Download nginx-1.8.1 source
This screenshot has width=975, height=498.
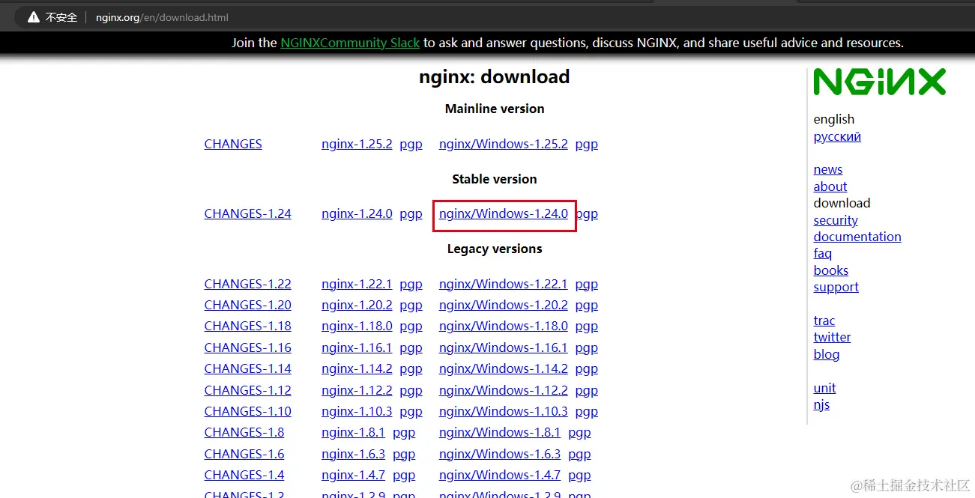[x=353, y=432]
